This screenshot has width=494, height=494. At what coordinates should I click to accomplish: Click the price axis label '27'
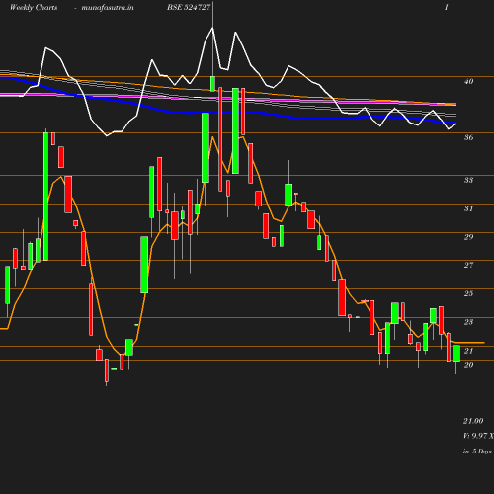[x=468, y=265]
